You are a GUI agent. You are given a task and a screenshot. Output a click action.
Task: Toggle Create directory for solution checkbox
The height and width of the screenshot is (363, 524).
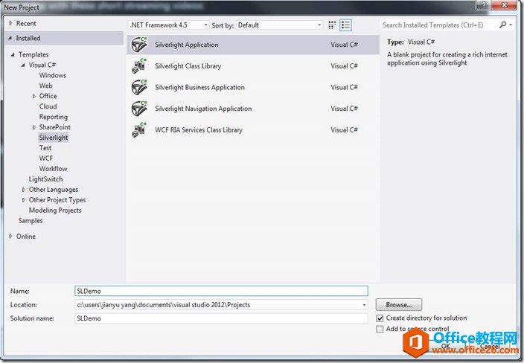tap(380, 318)
